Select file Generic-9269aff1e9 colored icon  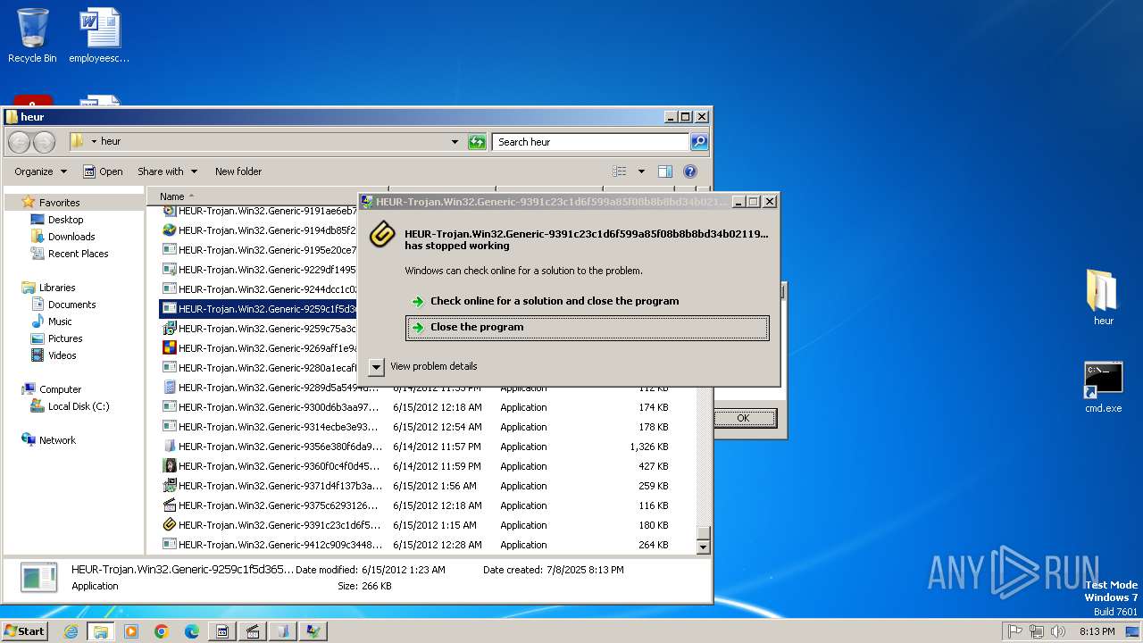(169, 348)
